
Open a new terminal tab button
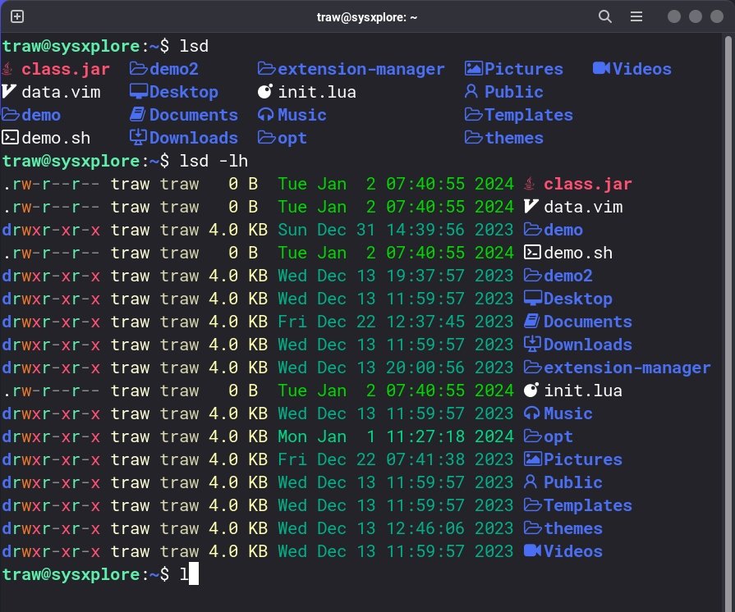point(17,17)
